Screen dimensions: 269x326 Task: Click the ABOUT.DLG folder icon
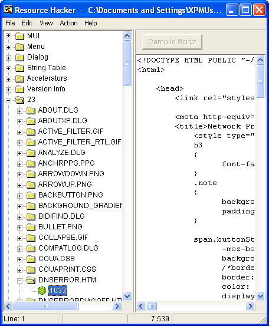pos(31,110)
